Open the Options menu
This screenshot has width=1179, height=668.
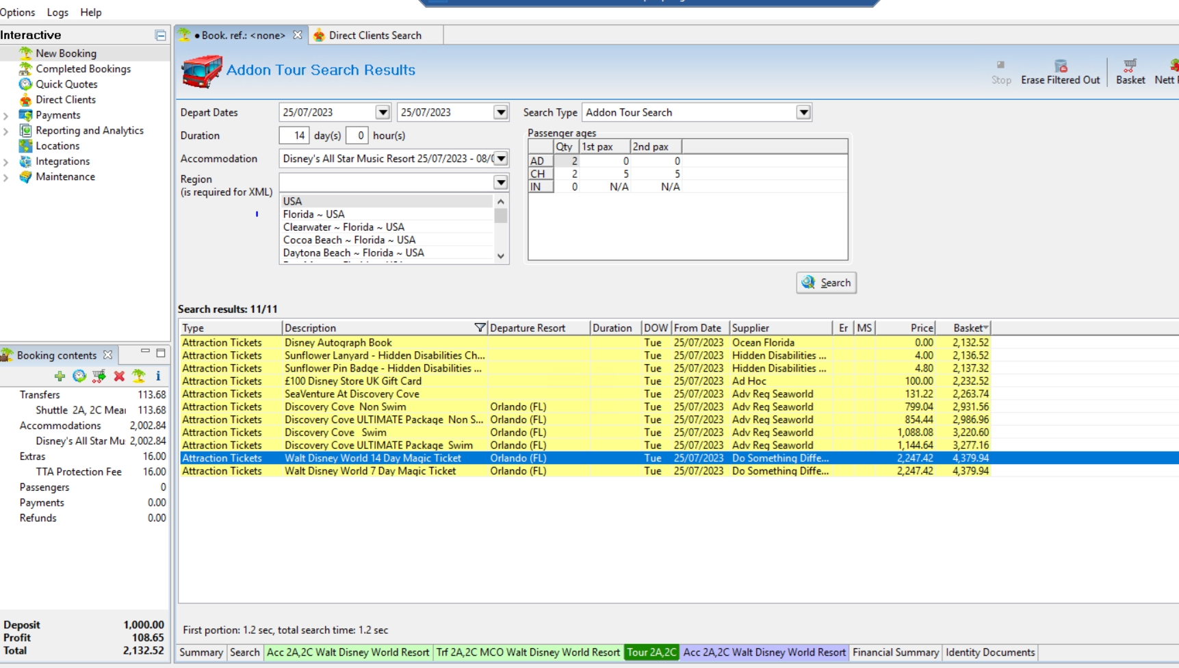[17, 12]
